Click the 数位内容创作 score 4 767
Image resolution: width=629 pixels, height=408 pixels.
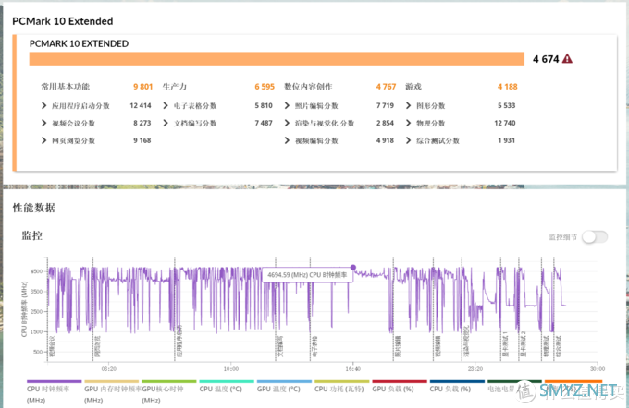(x=386, y=87)
